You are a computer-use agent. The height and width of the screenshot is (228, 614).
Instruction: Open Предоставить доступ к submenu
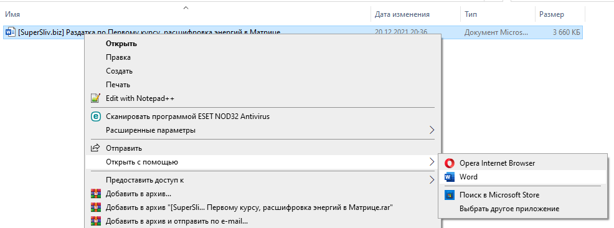263,180
